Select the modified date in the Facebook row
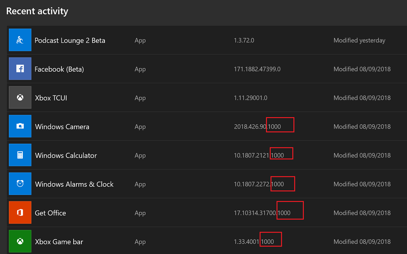The height and width of the screenshot is (254, 407). point(362,69)
